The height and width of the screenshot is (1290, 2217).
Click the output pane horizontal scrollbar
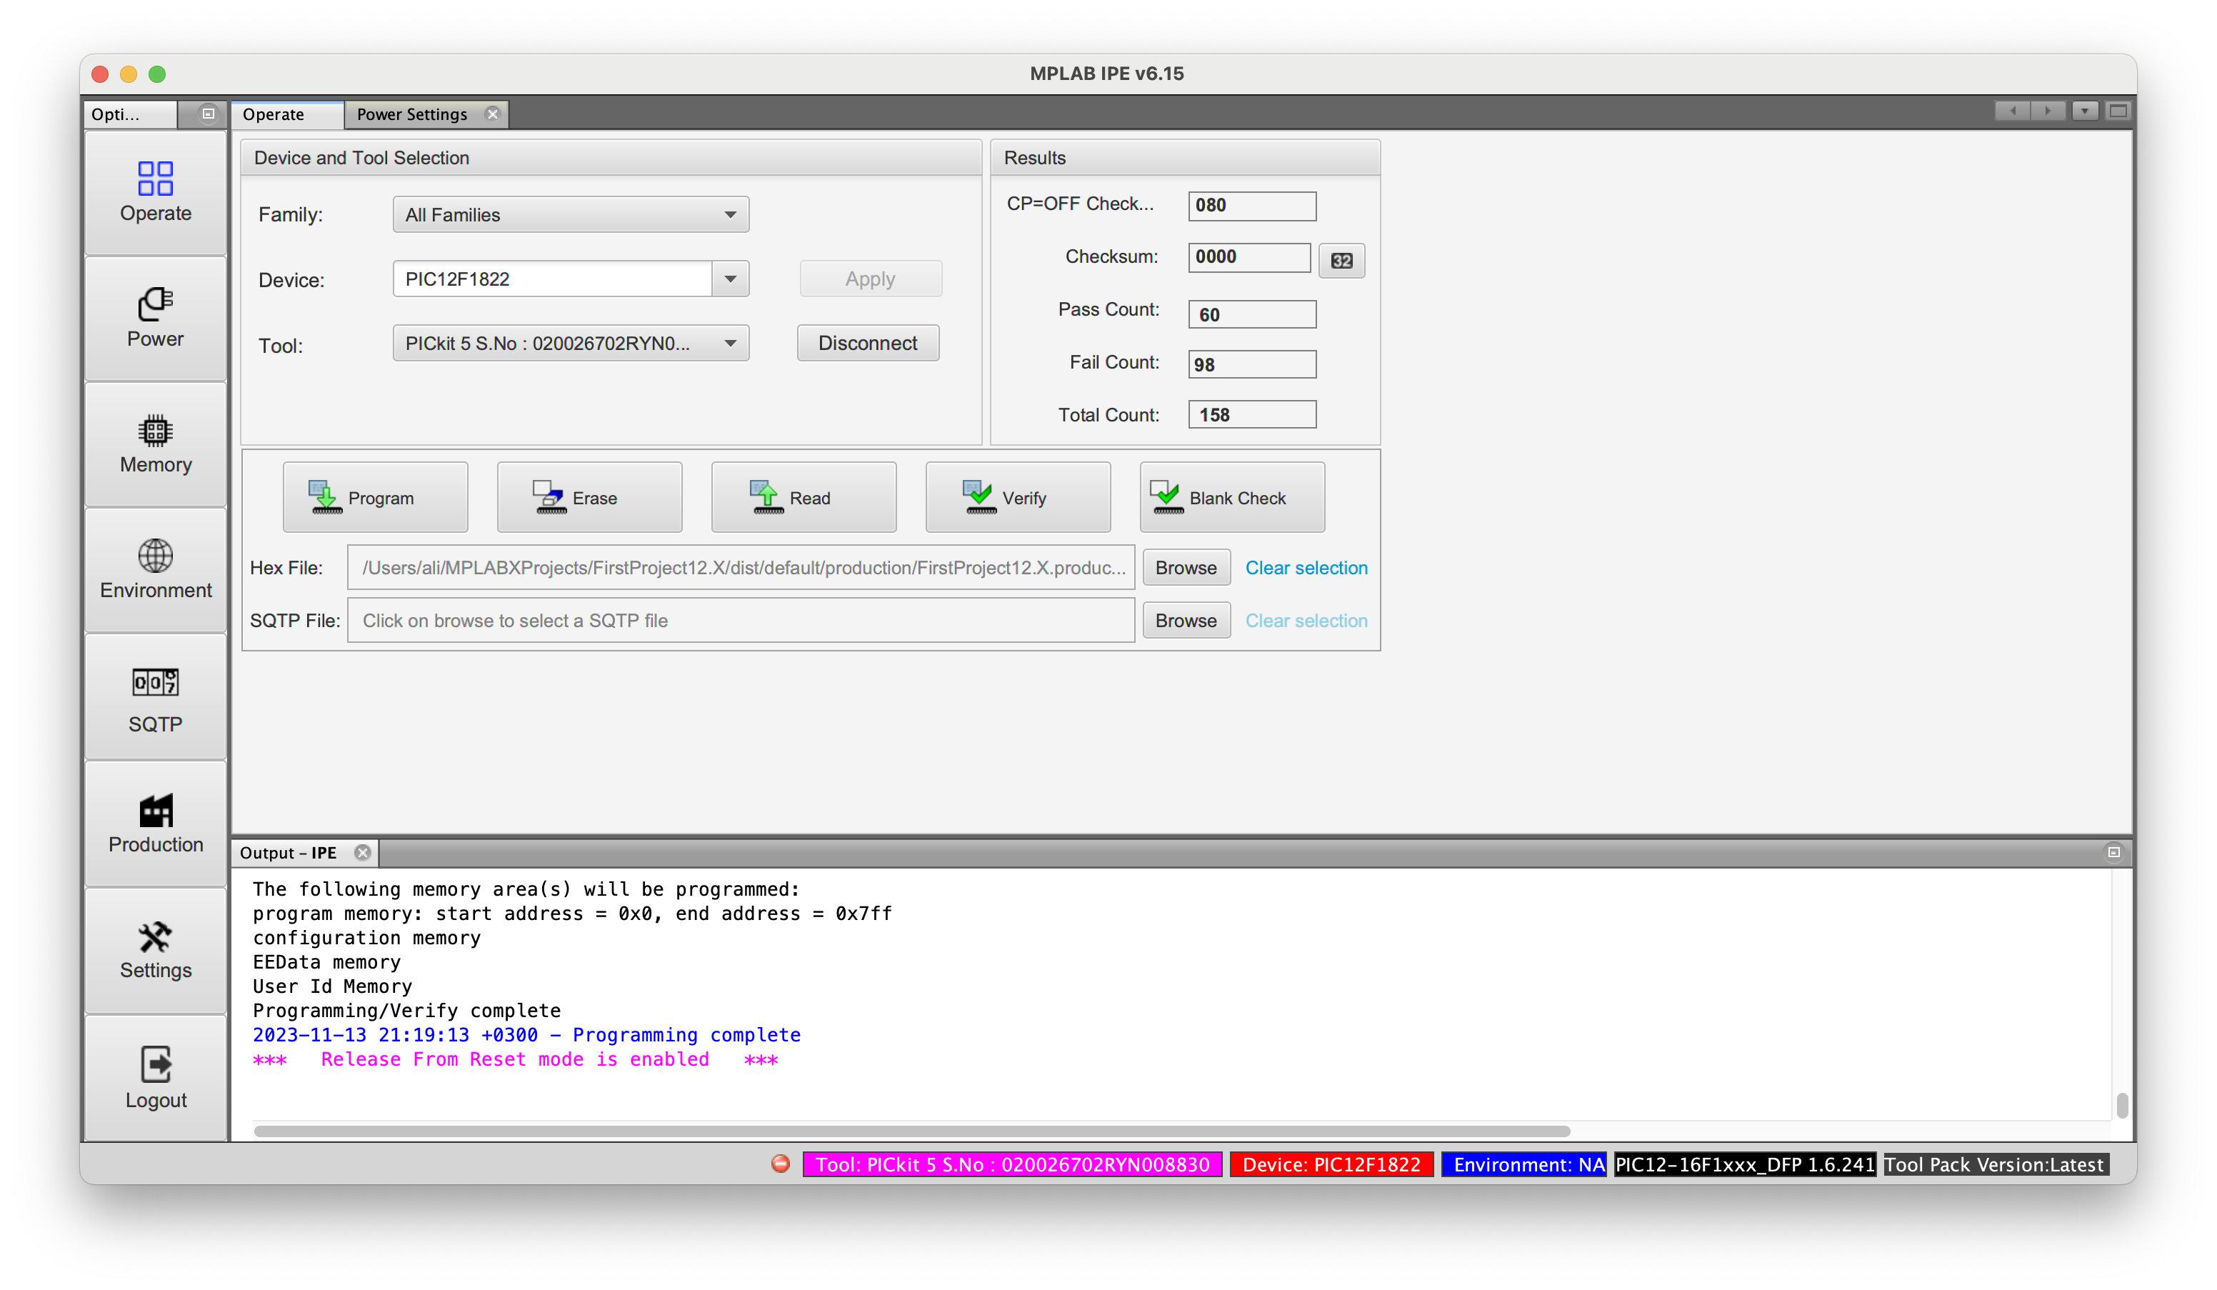pos(911,1131)
